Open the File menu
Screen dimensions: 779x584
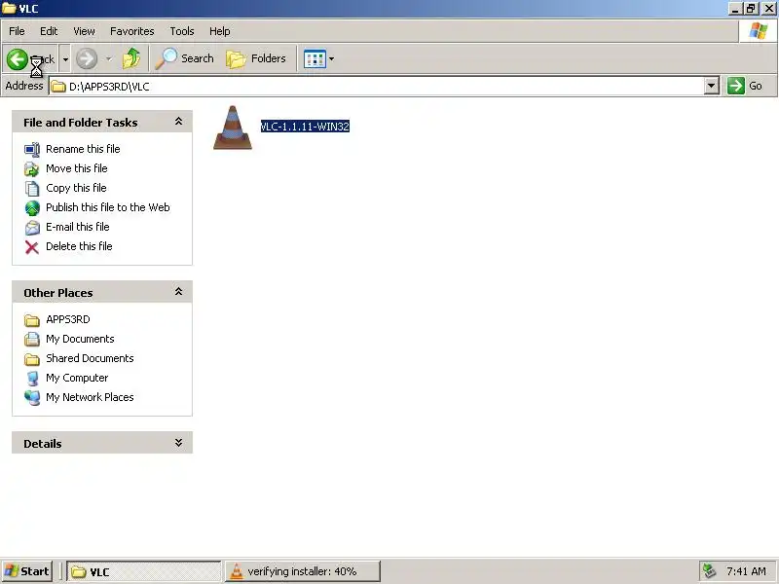(17, 31)
